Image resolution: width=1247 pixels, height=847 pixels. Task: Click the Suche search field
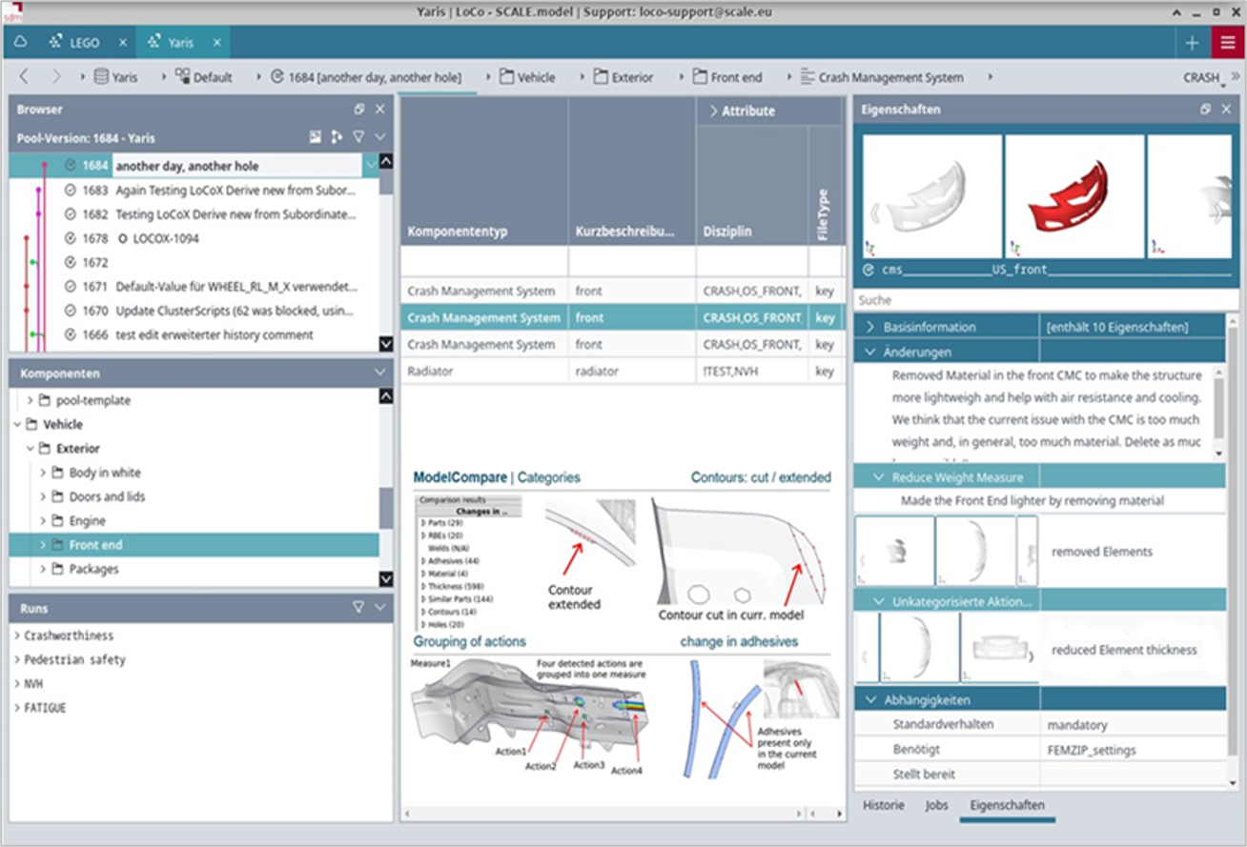(x=1046, y=300)
